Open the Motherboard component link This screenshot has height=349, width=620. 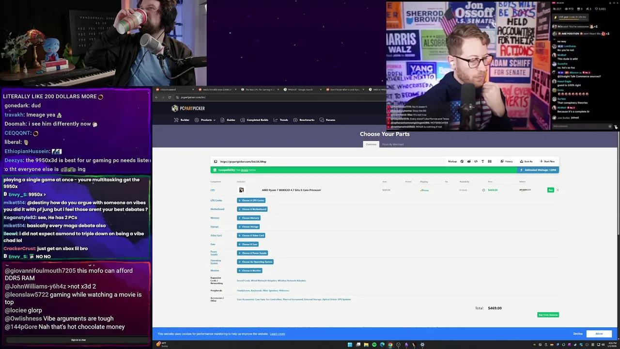pyautogui.click(x=217, y=209)
